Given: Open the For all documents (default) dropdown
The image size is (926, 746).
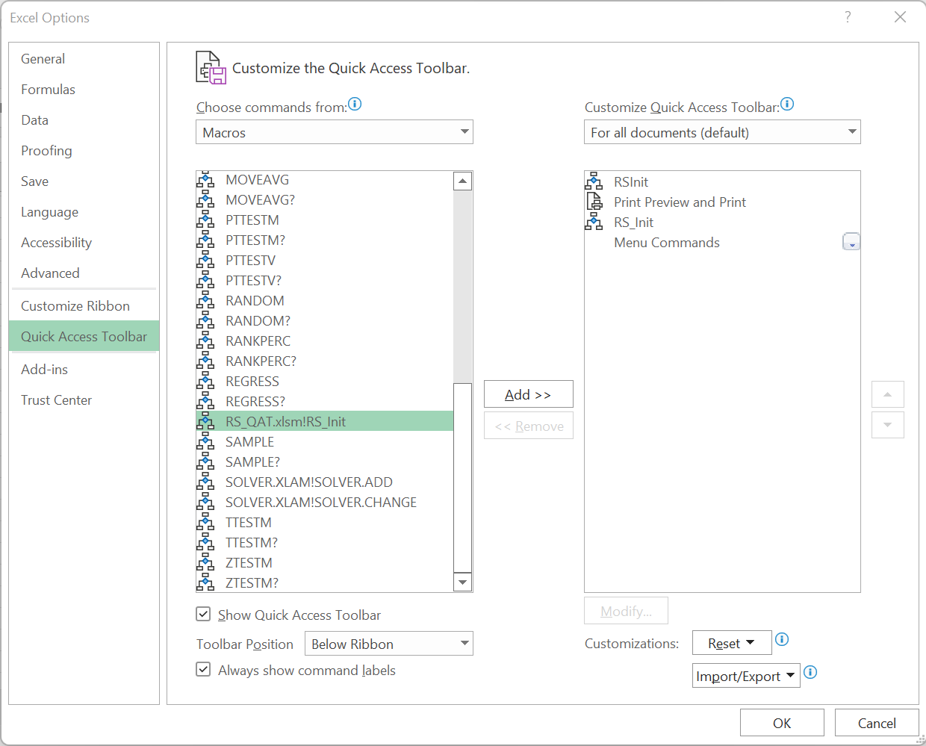Looking at the screenshot, I should point(722,132).
